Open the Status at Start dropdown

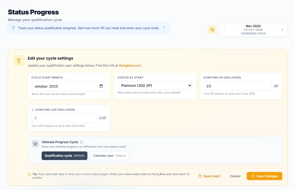tap(155, 85)
